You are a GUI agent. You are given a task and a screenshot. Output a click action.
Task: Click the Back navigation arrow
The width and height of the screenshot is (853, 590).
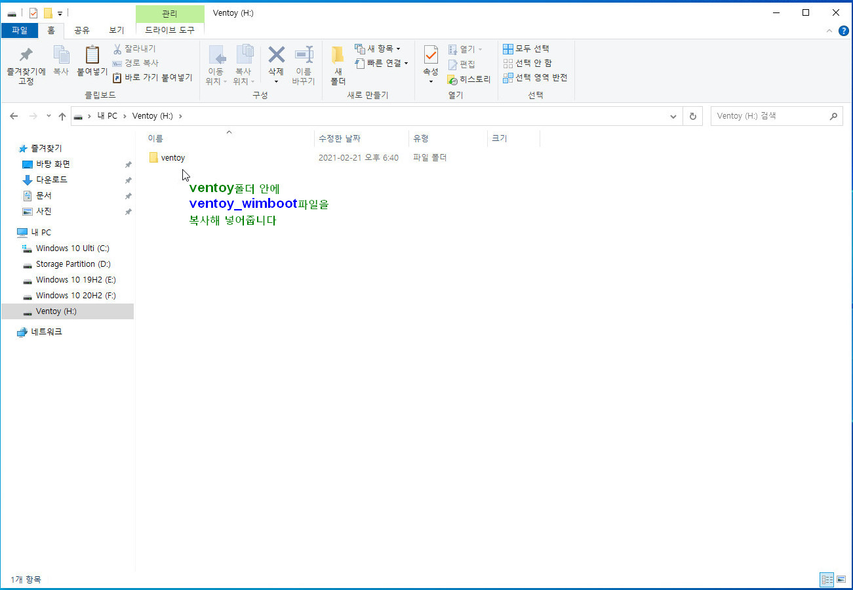pyautogui.click(x=14, y=116)
